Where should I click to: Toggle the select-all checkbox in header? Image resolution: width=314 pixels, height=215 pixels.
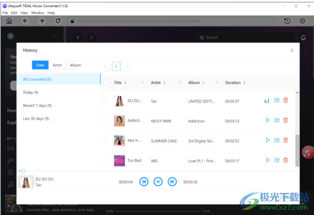[105, 83]
